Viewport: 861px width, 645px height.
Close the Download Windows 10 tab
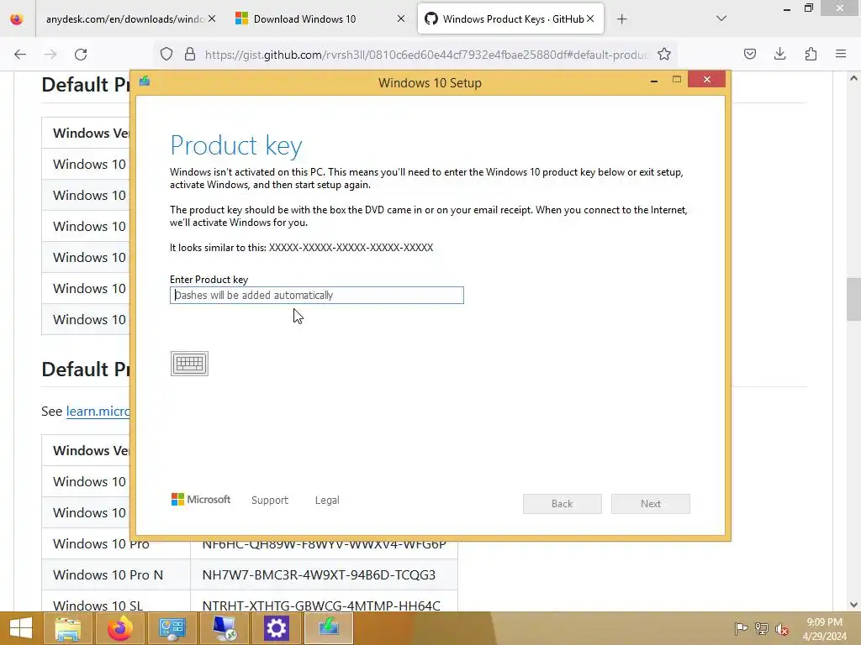click(401, 18)
